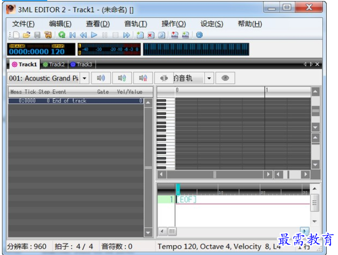
Task: Switch to the Track2 tab
Action: [x=54, y=64]
